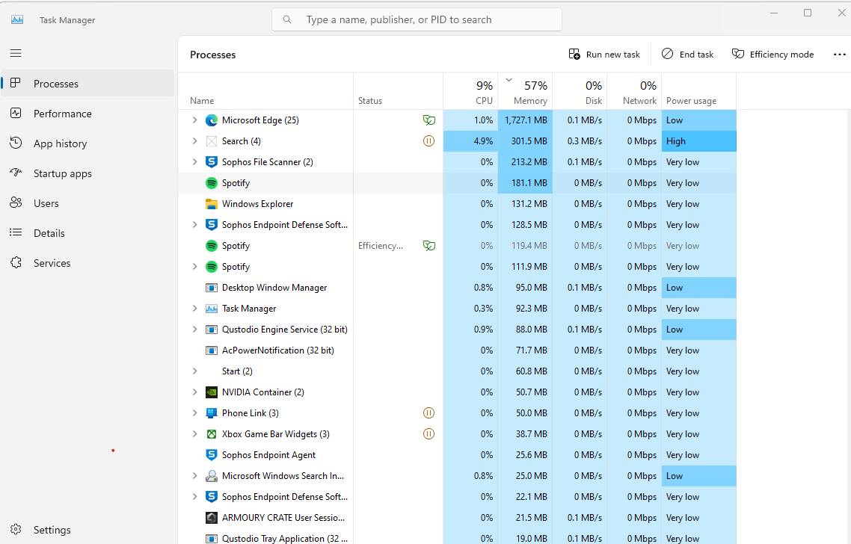Sort by the Power usage column header

click(699, 92)
